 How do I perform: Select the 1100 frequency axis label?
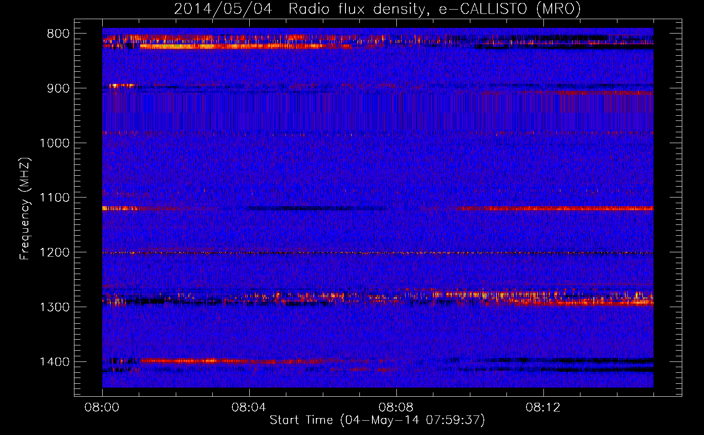(54, 198)
